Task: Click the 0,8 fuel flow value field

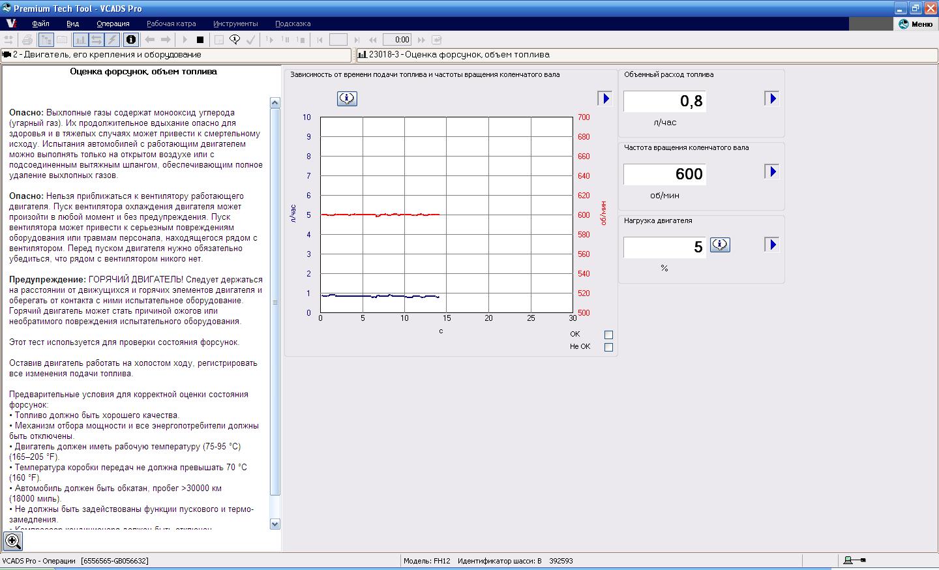Action: point(664,101)
